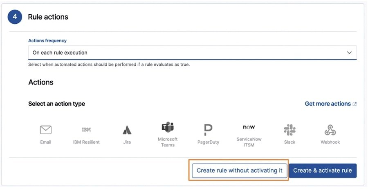
Task: Click the chevron arrow in frequency selector
Action: pyautogui.click(x=349, y=53)
